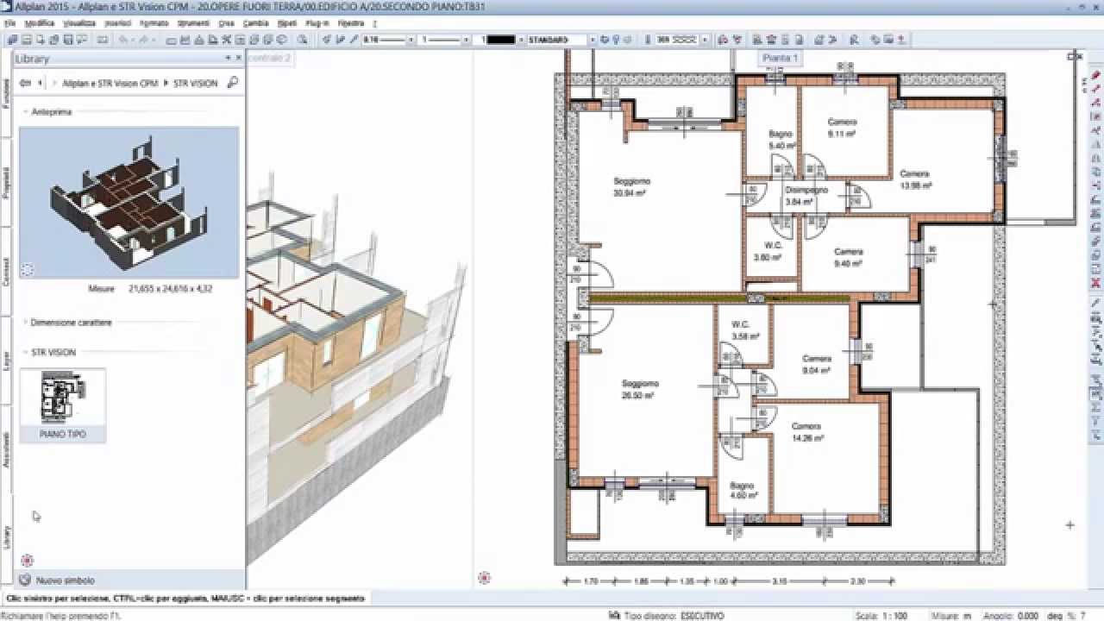Screen dimensions: 1104x621
Task: Expand the Dimensione carattere section
Action: [24, 323]
